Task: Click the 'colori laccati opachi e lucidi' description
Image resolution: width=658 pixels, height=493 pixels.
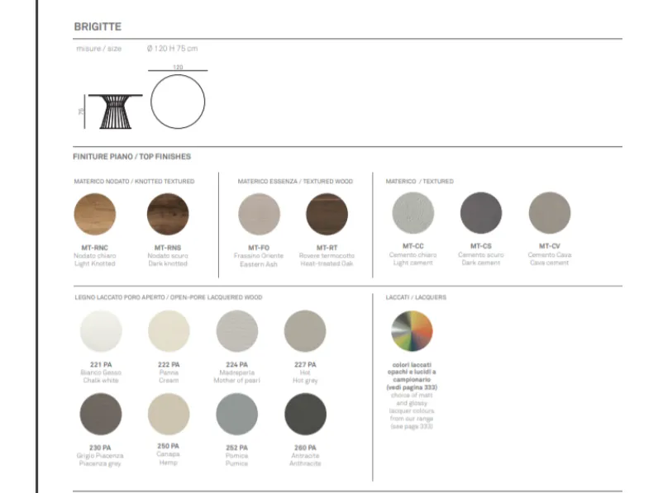Action: (412, 376)
